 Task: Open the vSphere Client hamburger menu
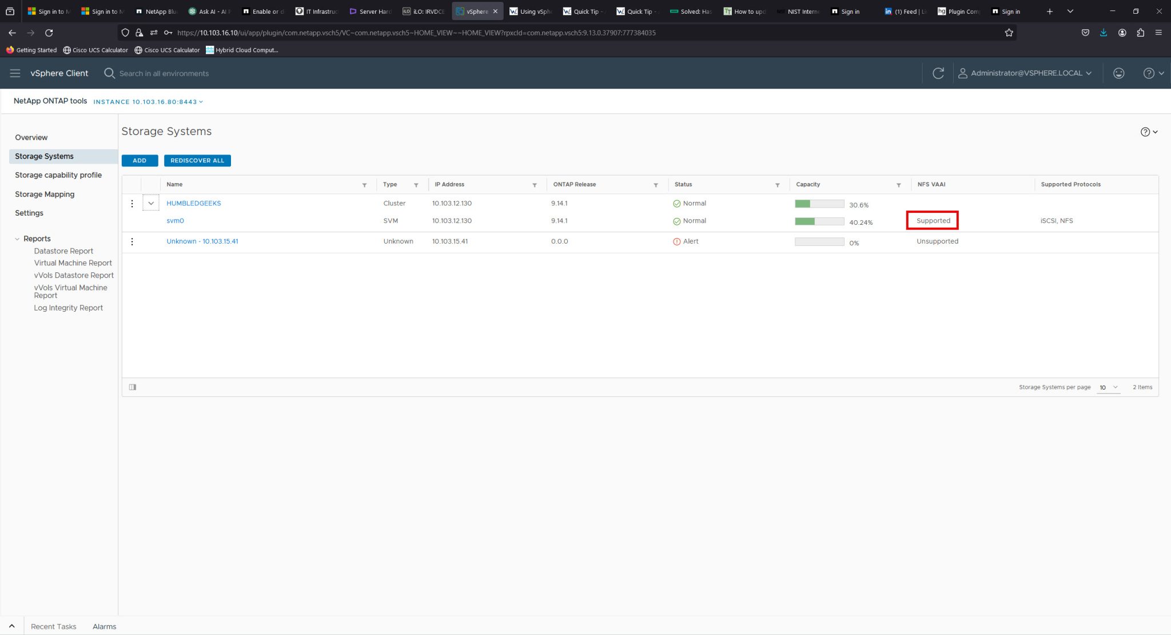point(15,73)
